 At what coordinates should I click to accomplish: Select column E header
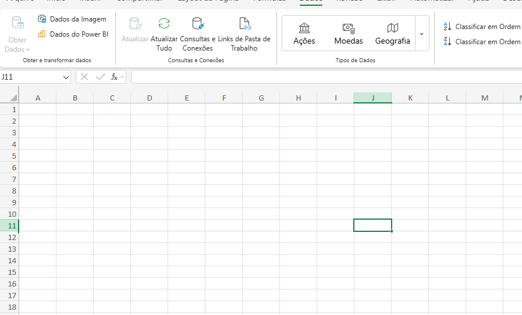pyautogui.click(x=187, y=98)
